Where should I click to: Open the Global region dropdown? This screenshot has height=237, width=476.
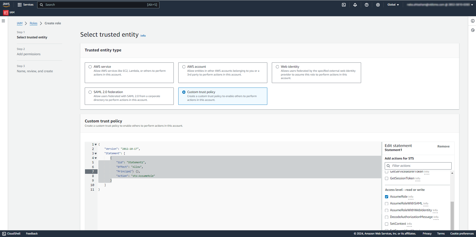point(393,5)
